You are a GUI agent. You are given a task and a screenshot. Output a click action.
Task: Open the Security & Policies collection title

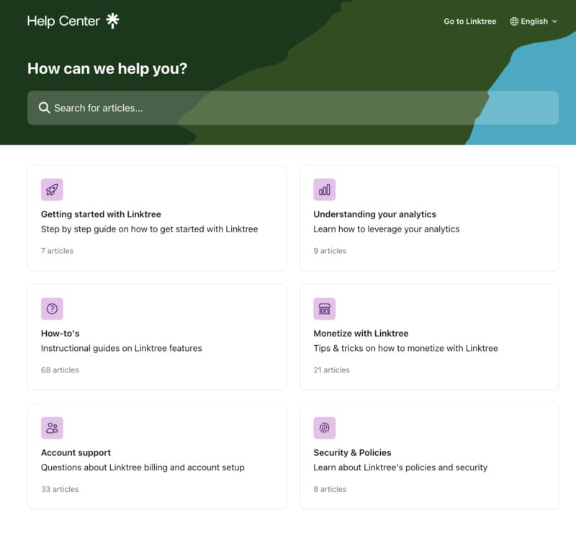coord(352,452)
